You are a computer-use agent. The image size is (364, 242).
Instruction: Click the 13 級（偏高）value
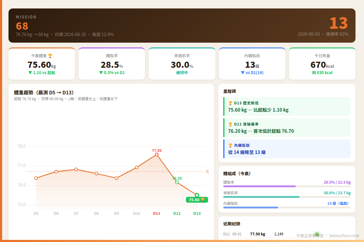coord(339,204)
